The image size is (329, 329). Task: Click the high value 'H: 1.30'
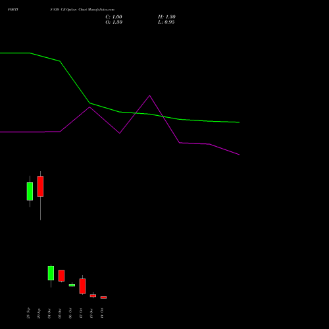[166, 17]
